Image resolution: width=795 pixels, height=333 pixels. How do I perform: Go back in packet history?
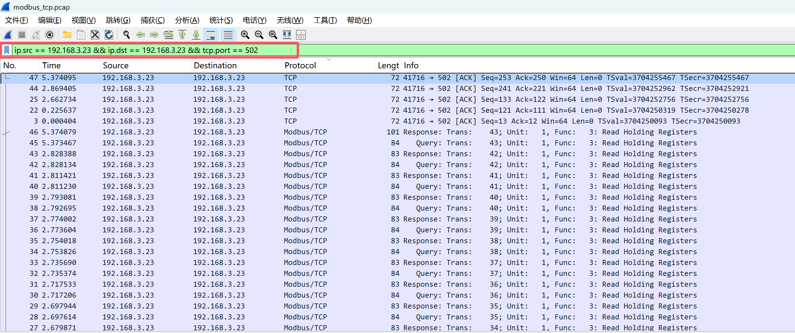click(140, 35)
